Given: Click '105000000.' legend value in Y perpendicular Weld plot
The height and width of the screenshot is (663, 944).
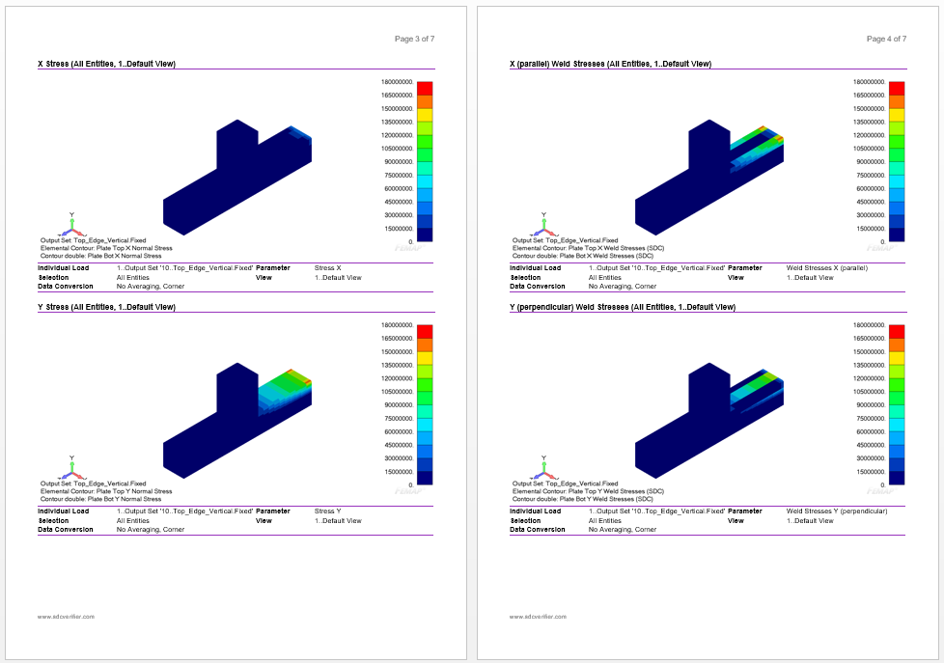Looking at the screenshot, I should [869, 392].
